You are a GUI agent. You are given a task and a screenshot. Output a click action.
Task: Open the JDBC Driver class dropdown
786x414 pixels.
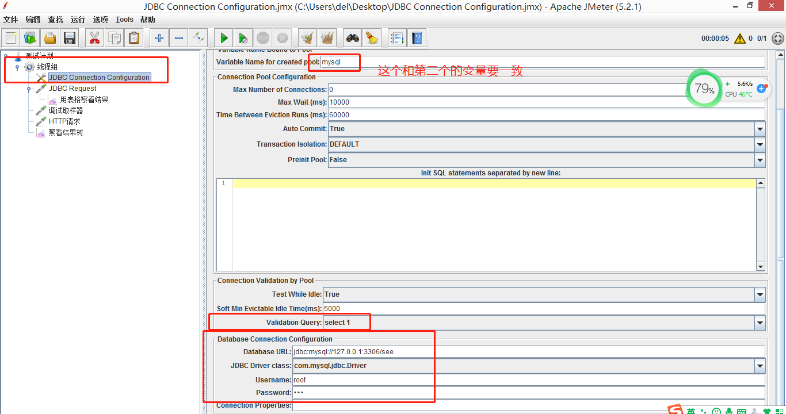pos(760,366)
